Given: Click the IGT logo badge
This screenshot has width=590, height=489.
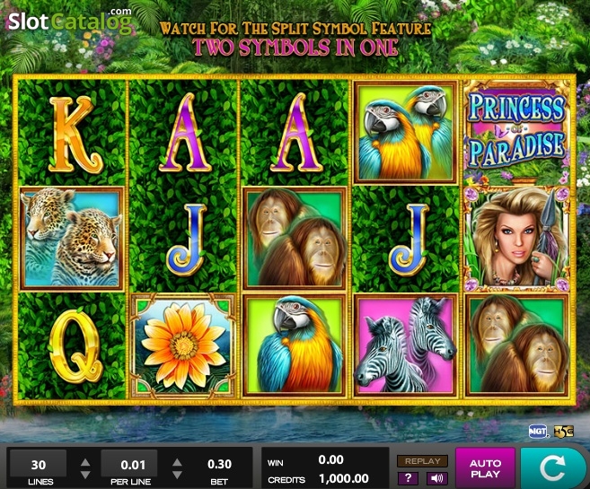Looking at the screenshot, I should (x=538, y=431).
